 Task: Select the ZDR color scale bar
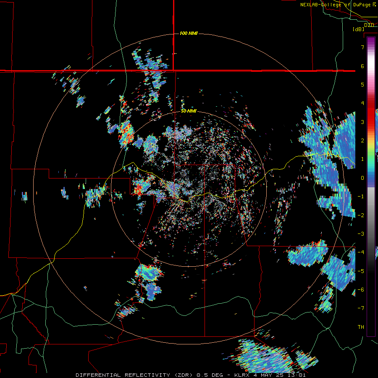click(371, 186)
